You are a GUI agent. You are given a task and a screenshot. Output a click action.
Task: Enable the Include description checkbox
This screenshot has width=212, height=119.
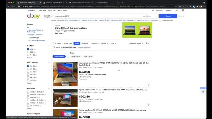[160, 20]
